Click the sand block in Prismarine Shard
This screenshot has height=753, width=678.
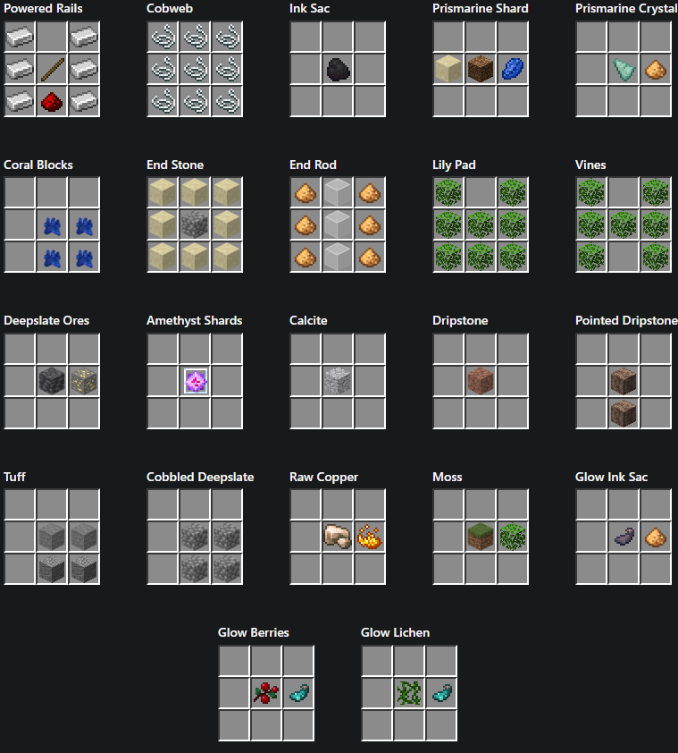coord(448,69)
